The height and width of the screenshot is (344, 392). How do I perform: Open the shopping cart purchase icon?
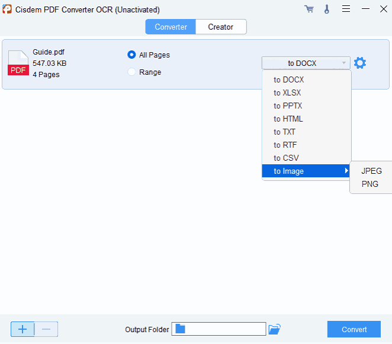pyautogui.click(x=309, y=9)
